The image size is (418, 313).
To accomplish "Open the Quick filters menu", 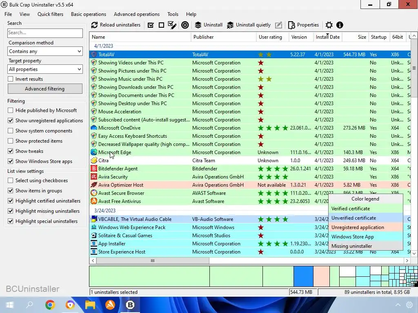I will click(x=50, y=14).
